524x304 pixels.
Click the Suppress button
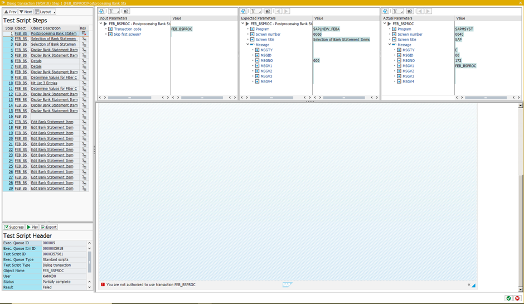14,227
